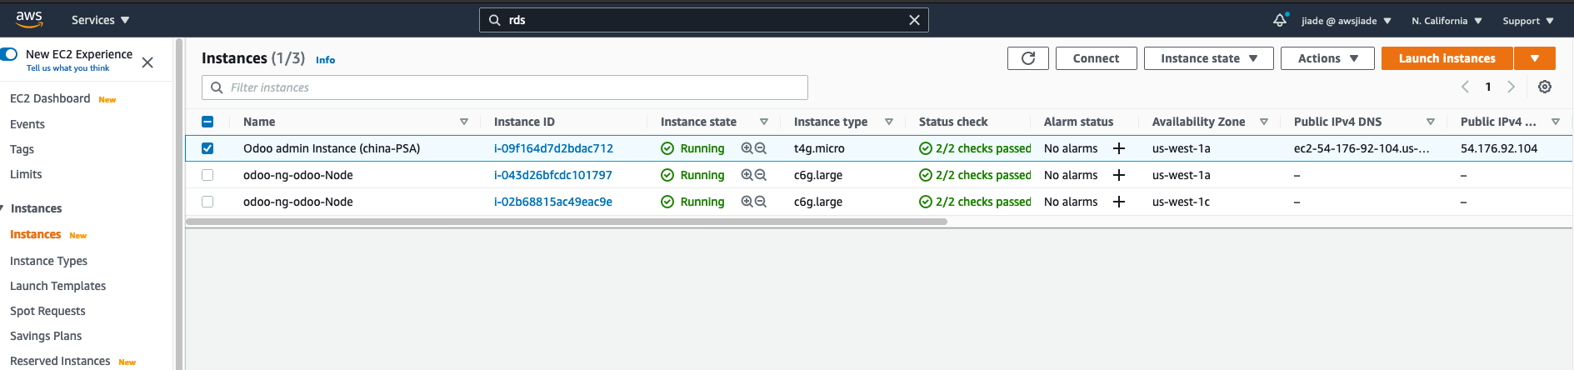Close the New EC2 Experience banner
This screenshot has width=1574, height=370.
[147, 62]
